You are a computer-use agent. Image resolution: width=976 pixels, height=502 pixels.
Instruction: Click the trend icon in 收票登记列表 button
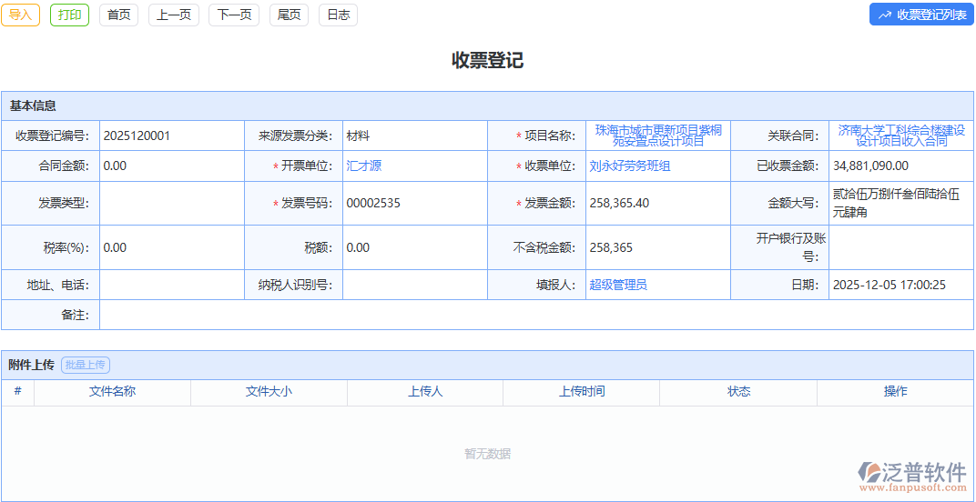click(x=884, y=15)
